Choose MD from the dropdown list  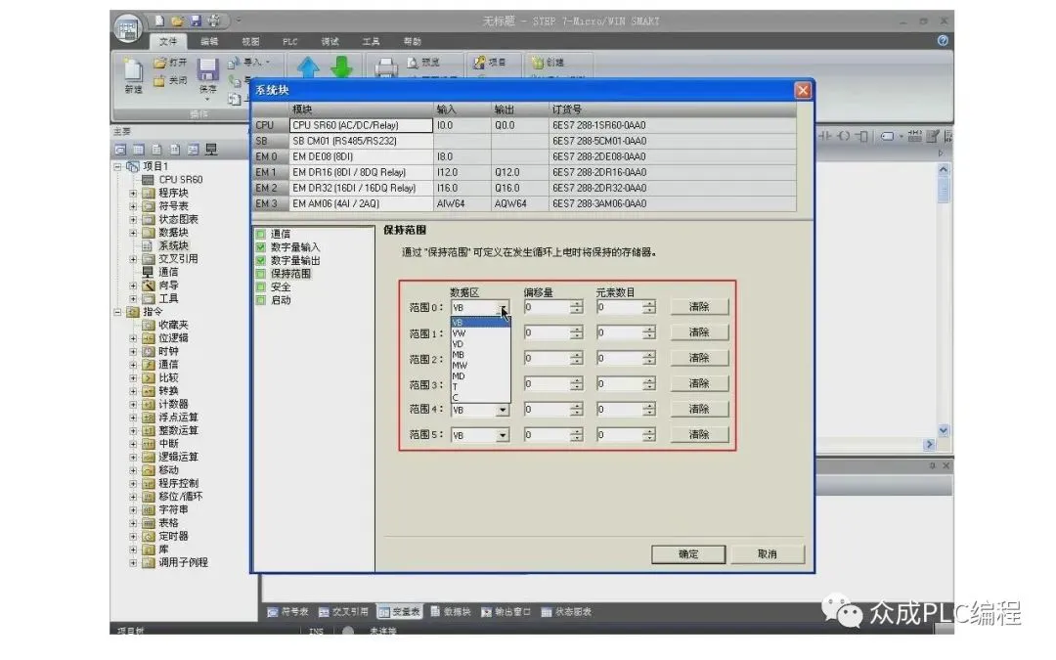(479, 375)
